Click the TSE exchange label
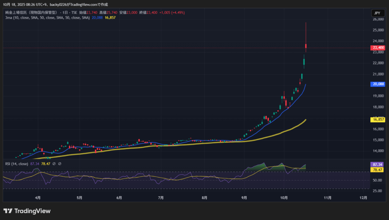 pos(74,13)
